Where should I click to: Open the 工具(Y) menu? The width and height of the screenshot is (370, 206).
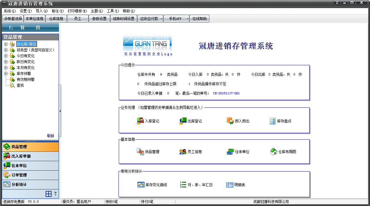(113, 11)
